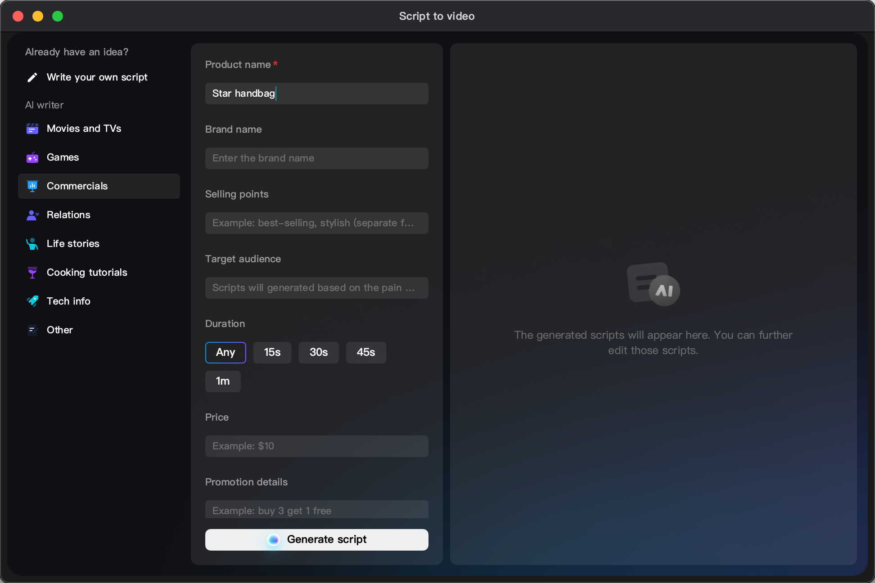Select the 30s duration option

[x=318, y=352]
